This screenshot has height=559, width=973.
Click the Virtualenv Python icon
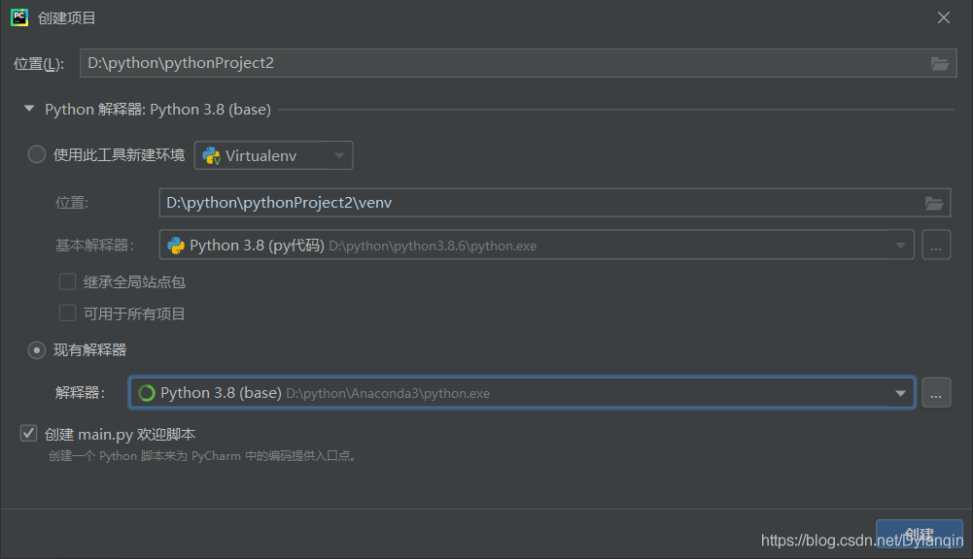click(212, 155)
